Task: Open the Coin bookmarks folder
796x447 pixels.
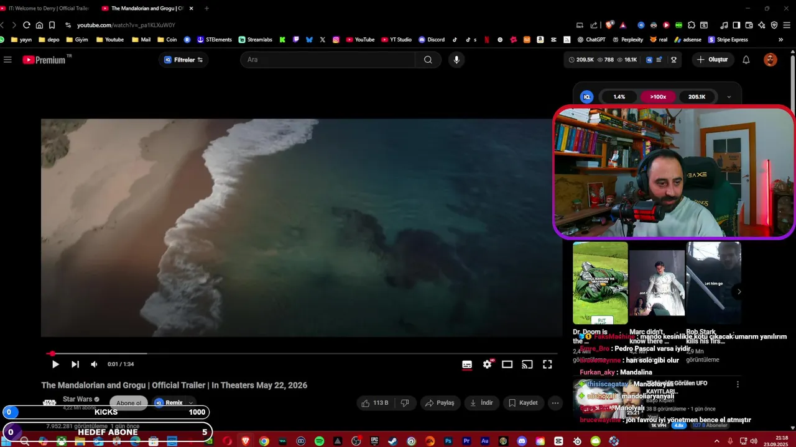Action: (167, 40)
